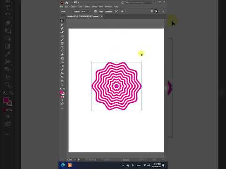The image size is (226, 169).
Task: Click the zoom level field in status bar
Action: 69,160
